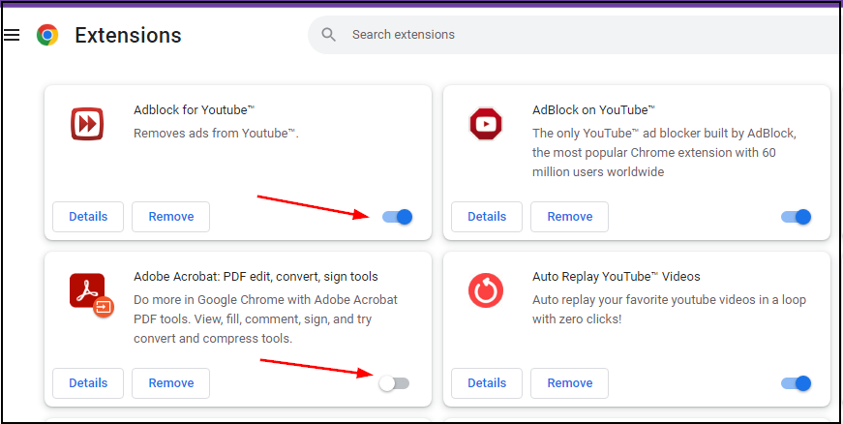Click 'Adobe Acrobat: PDF edit, convert, sign tools' title
Image resolution: width=843 pixels, height=424 pixels.
[256, 277]
